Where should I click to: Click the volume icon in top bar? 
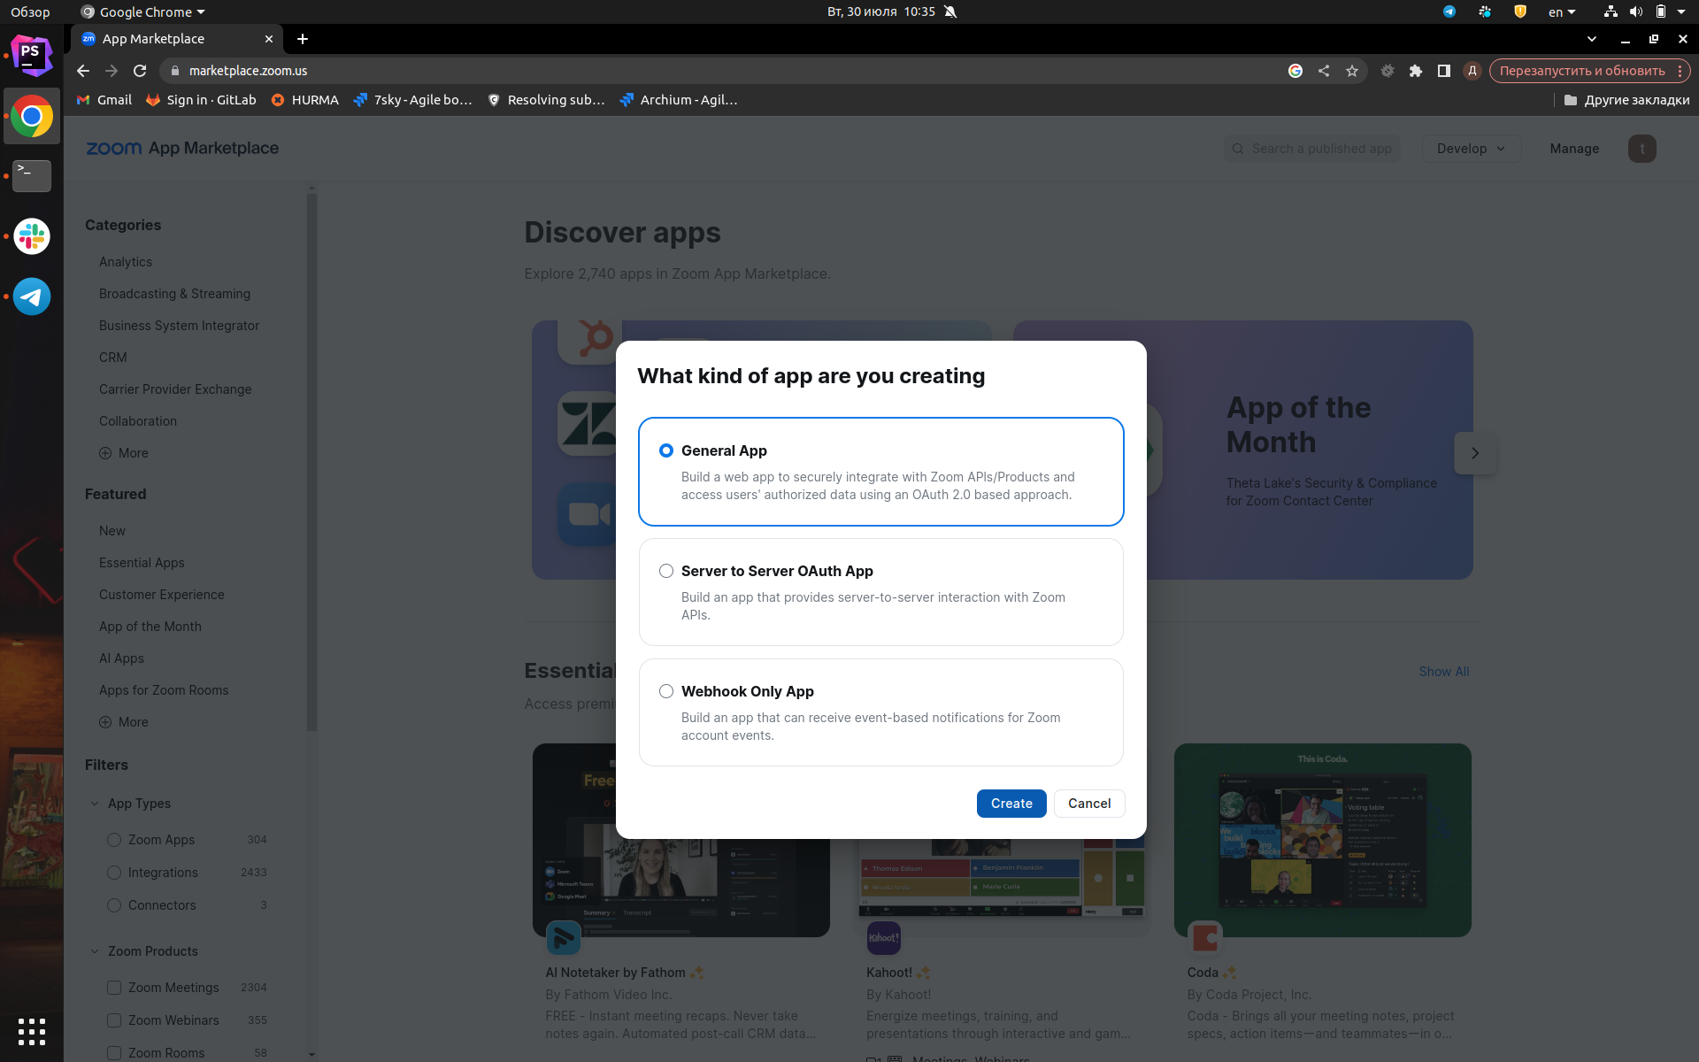(x=1636, y=12)
